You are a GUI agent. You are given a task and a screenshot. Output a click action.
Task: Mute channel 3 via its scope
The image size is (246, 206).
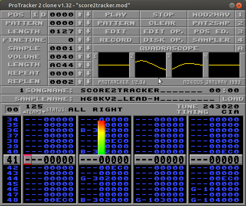[187, 65]
